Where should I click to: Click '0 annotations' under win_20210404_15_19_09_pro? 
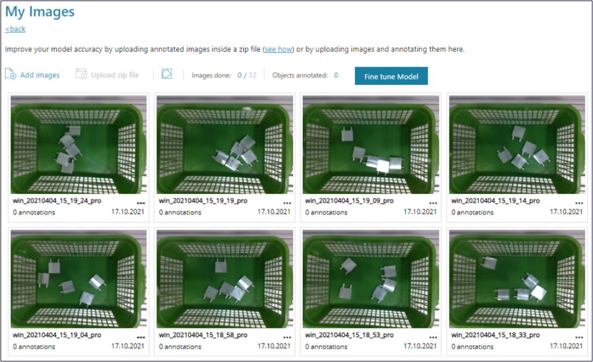click(326, 213)
